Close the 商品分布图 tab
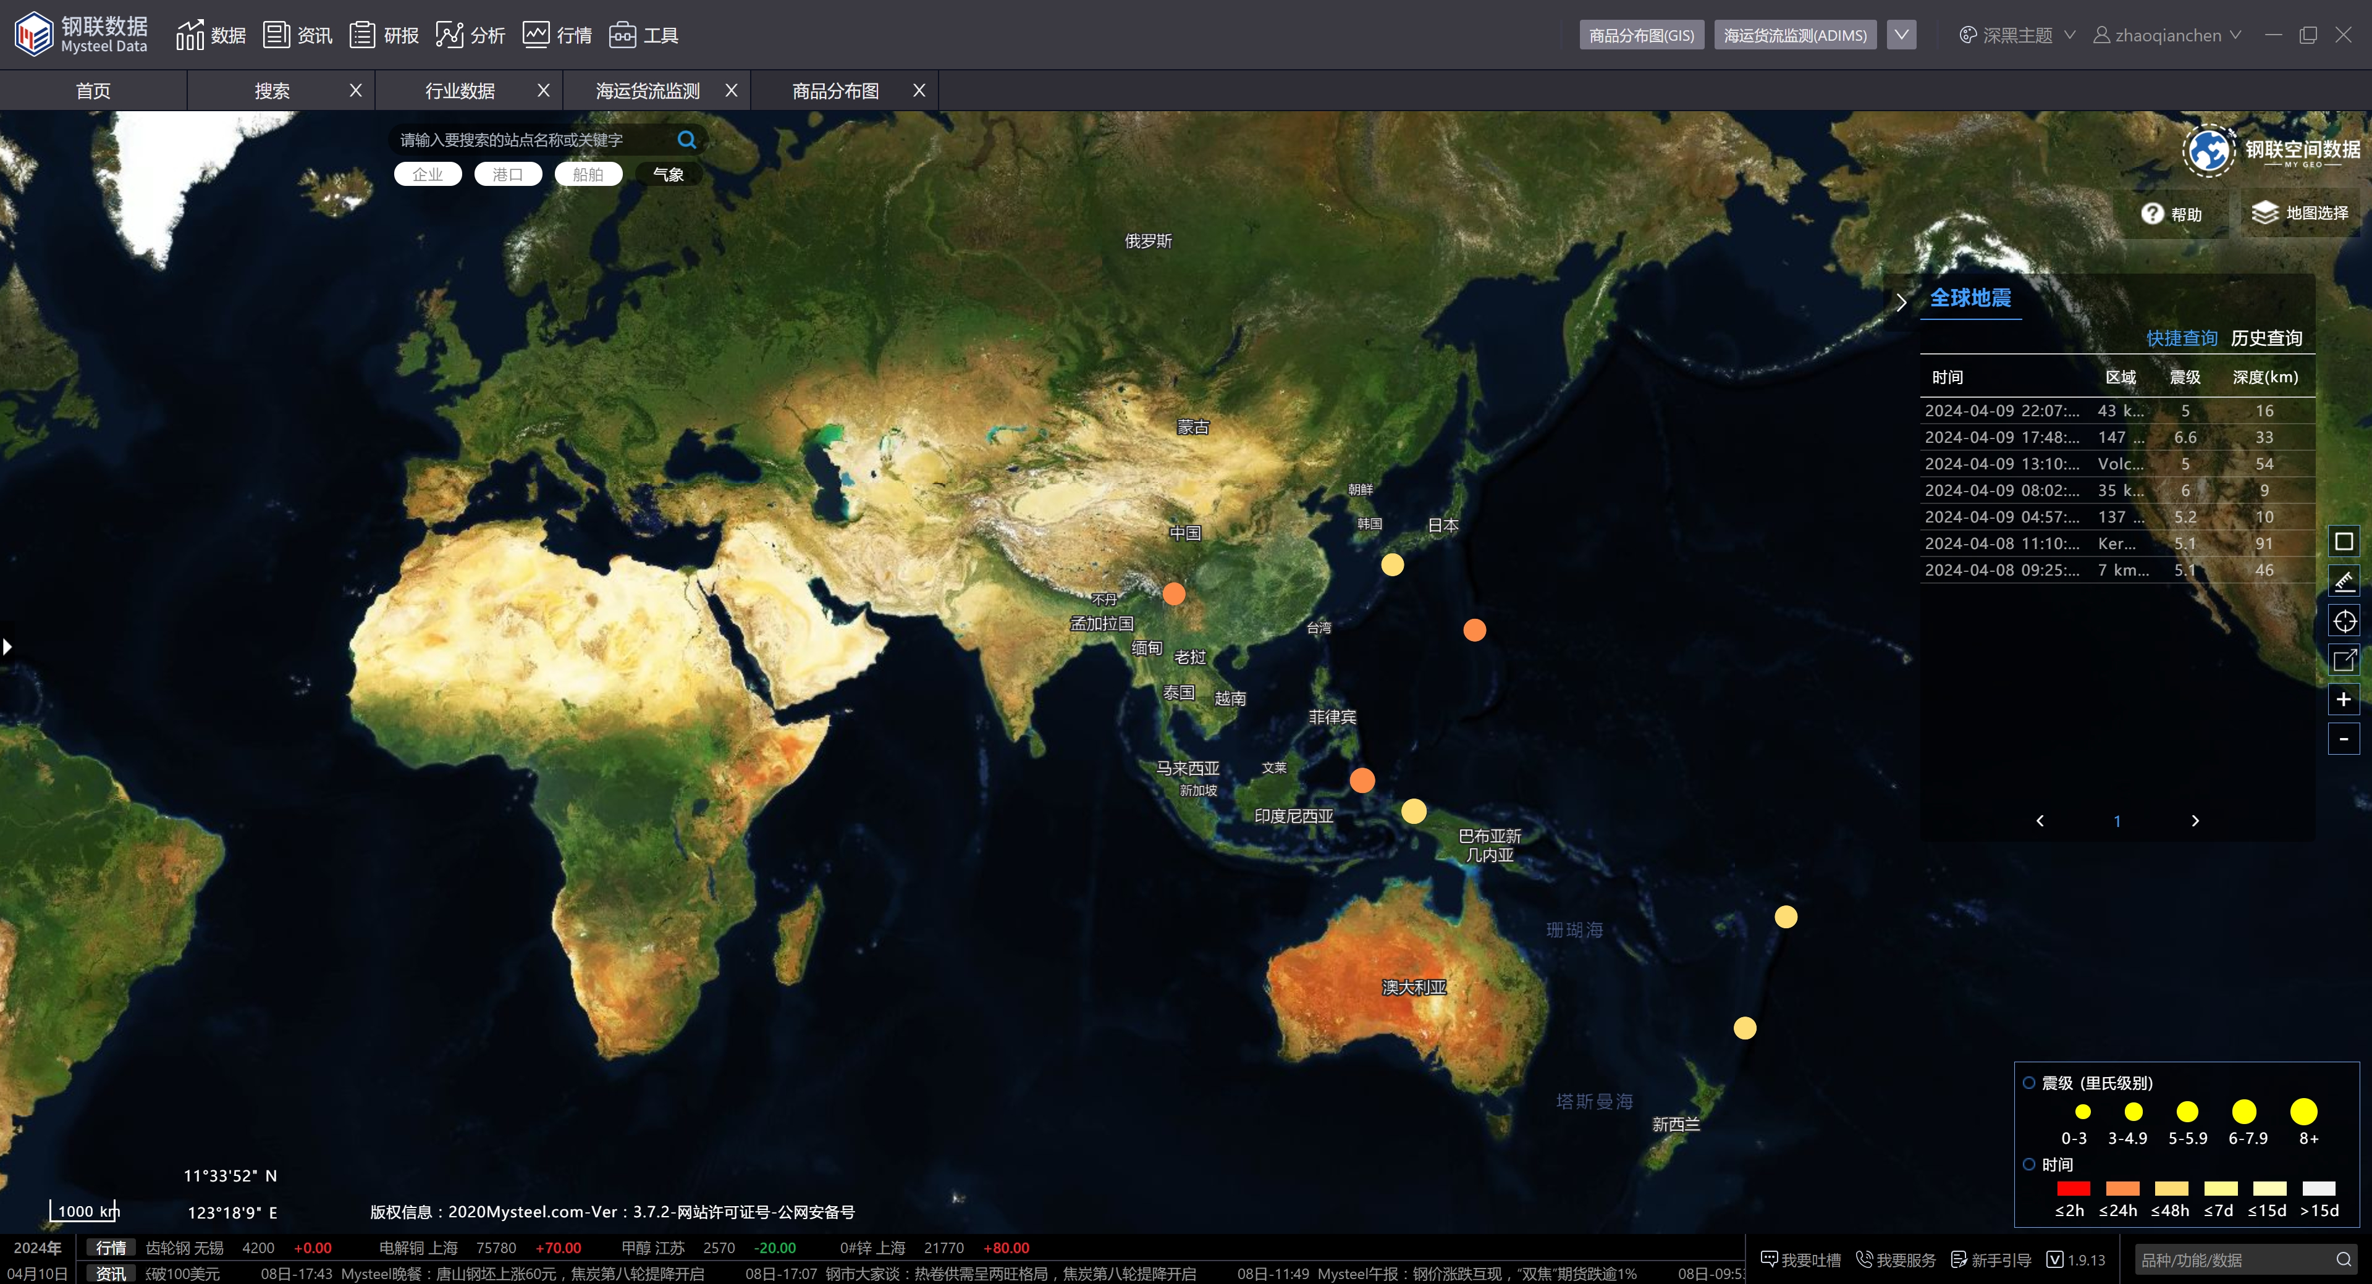Screen dimensions: 2372x1284 919,90
